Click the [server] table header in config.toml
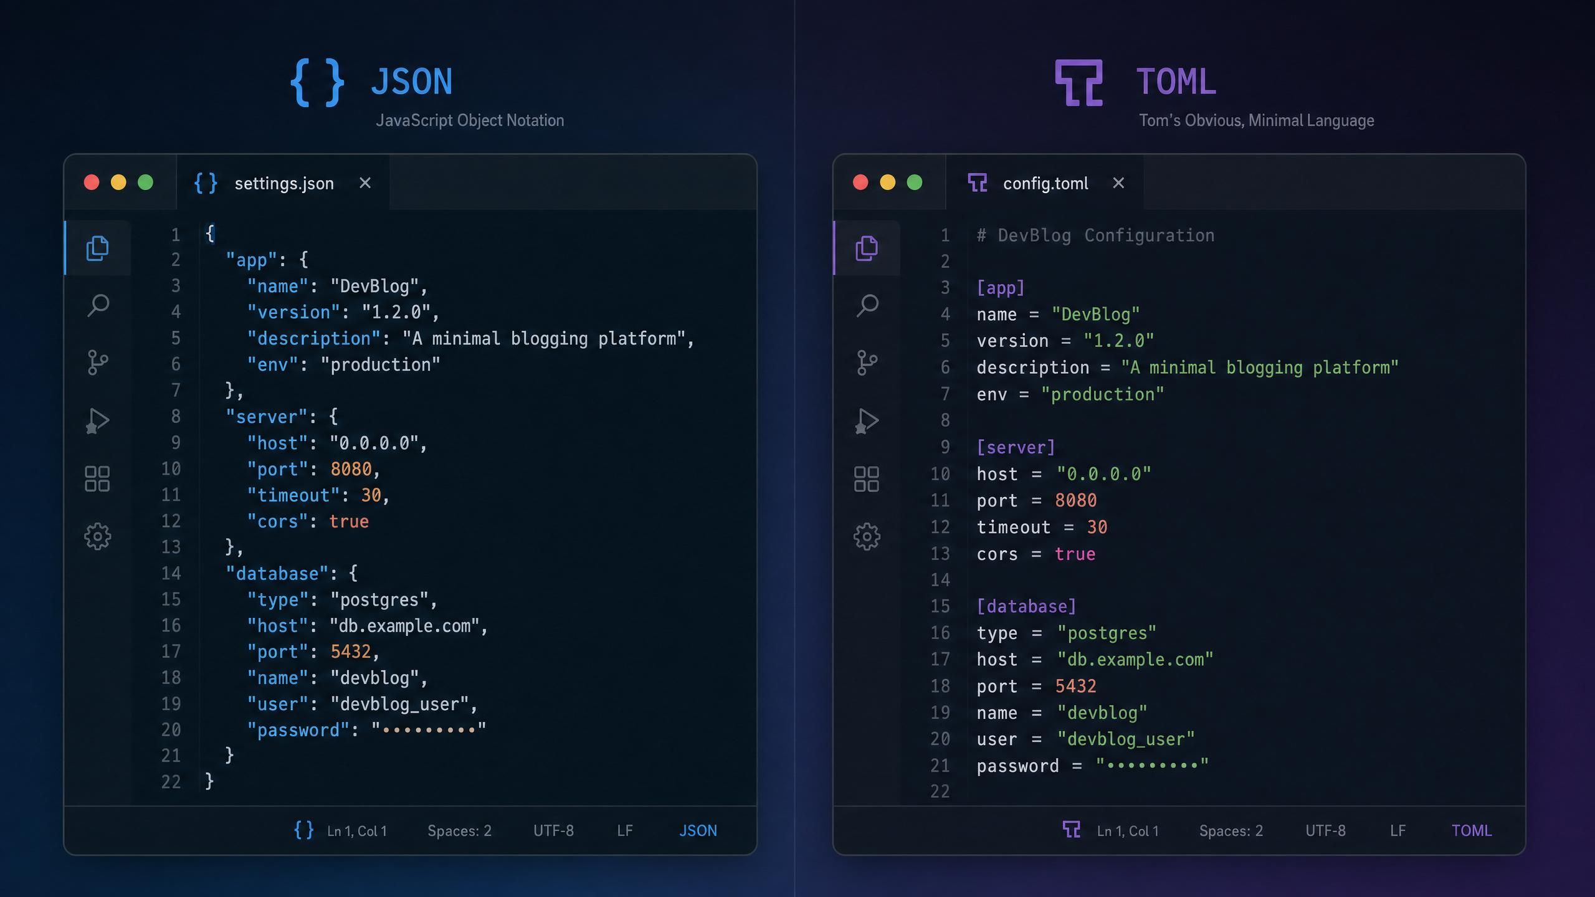The image size is (1595, 897). tap(1016, 447)
